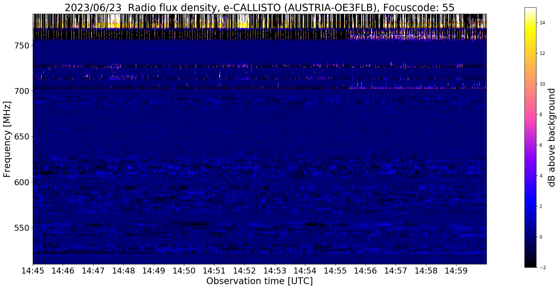This screenshot has height=289, width=560.
Task: Click the 14:52 time tick label
Action: [x=245, y=271]
